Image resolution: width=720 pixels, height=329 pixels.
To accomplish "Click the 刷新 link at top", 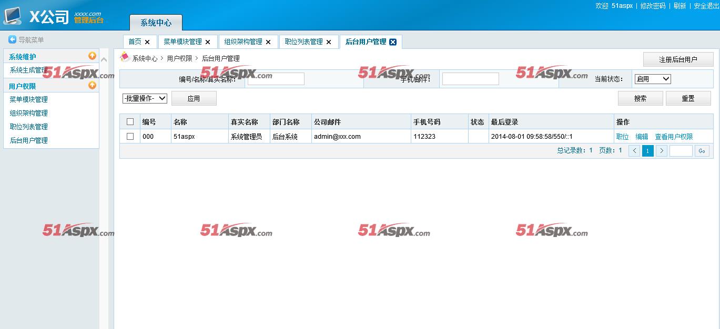I will (x=680, y=6).
